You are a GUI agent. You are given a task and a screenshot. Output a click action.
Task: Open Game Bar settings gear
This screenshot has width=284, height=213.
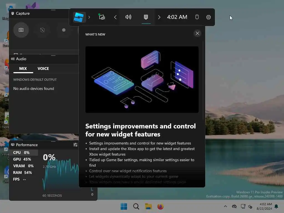pyautogui.click(x=208, y=17)
